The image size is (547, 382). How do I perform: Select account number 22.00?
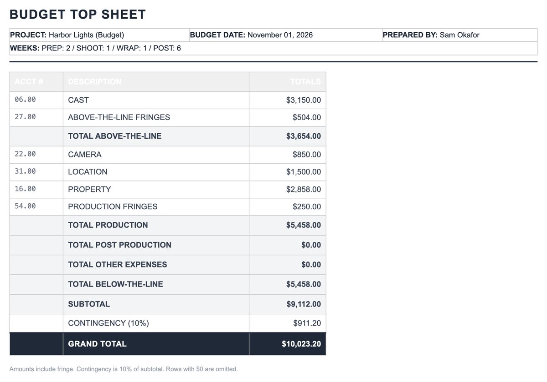pos(25,154)
